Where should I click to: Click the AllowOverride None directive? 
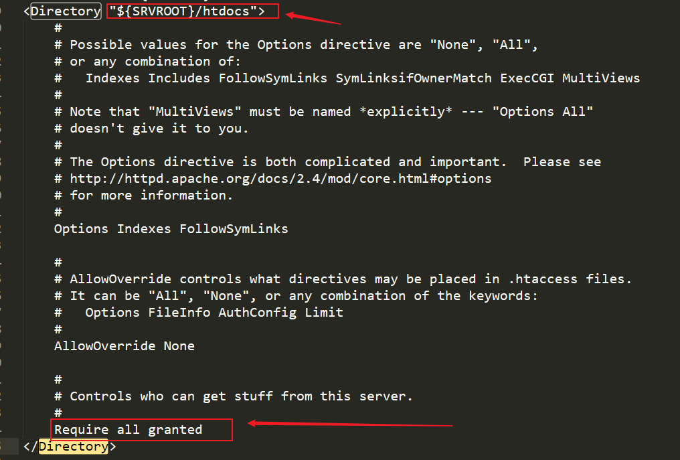click(x=124, y=346)
